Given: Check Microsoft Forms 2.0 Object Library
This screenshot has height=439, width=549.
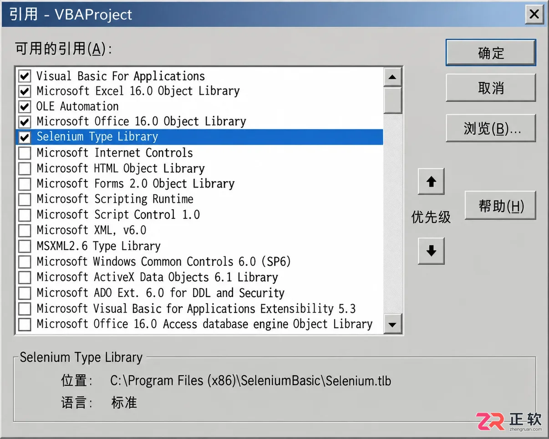Looking at the screenshot, I should tap(25, 184).
